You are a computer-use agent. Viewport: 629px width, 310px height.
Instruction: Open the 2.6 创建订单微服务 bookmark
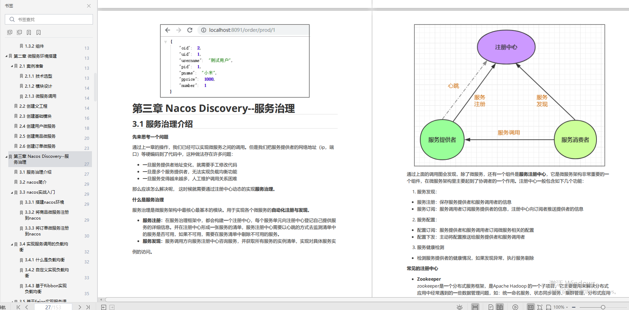(37, 146)
